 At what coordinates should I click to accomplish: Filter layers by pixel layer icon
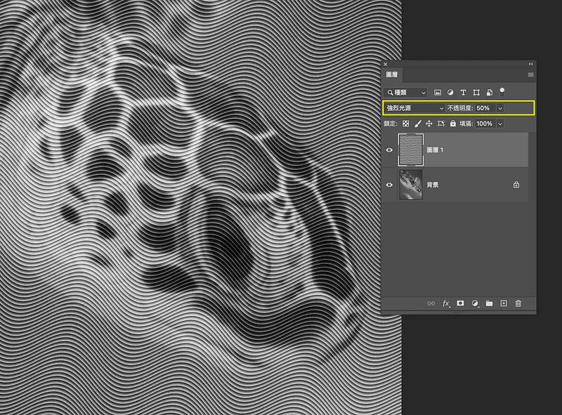437,93
